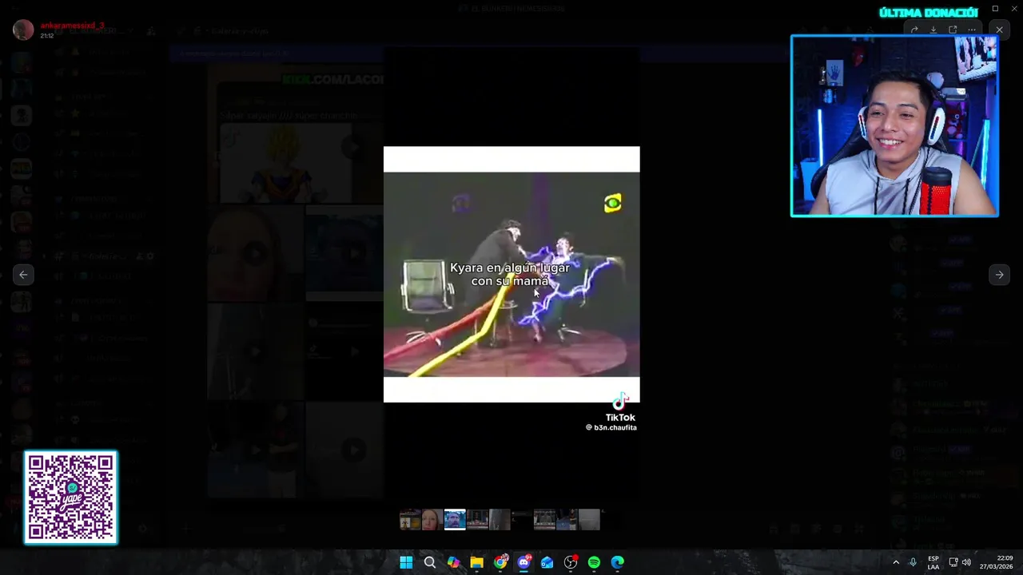
Task: Open Windows taskbar search
Action: (430, 562)
